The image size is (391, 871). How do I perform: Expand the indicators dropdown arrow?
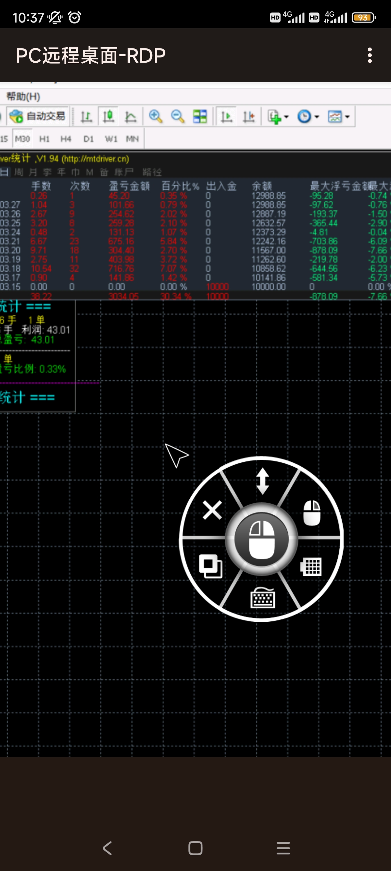coord(287,117)
